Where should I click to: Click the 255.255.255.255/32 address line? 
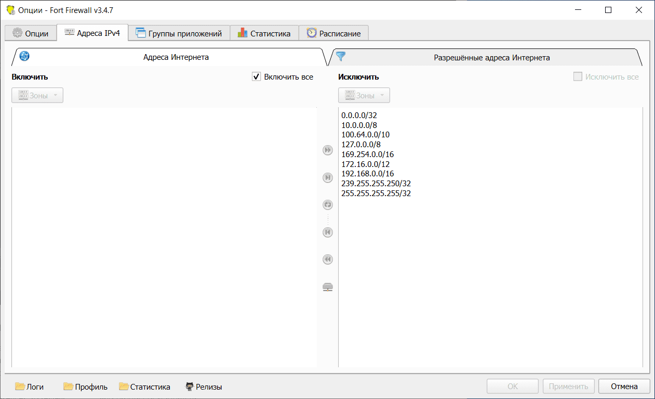coord(376,194)
